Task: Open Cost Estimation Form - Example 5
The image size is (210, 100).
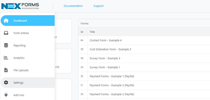Action: [110, 49]
